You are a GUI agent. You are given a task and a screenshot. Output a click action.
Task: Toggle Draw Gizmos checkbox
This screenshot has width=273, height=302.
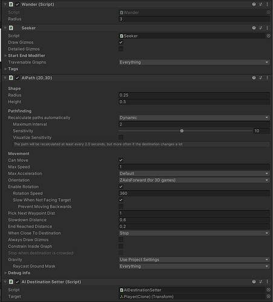[121, 42]
